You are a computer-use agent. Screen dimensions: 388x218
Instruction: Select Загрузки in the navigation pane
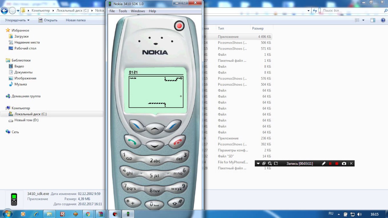[21, 36]
